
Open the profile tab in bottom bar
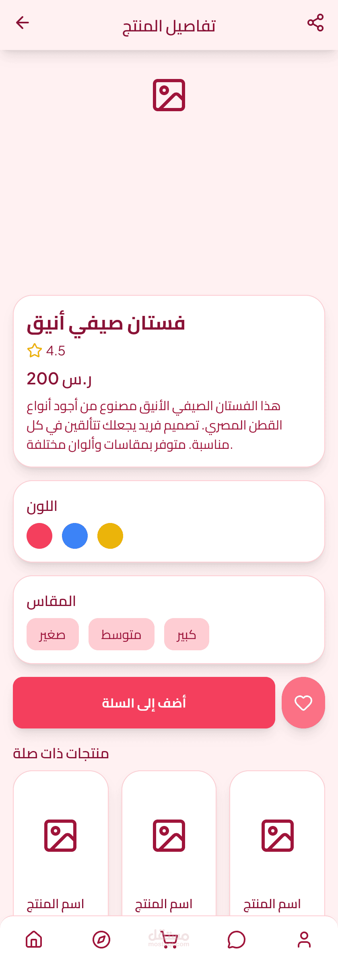(x=304, y=940)
